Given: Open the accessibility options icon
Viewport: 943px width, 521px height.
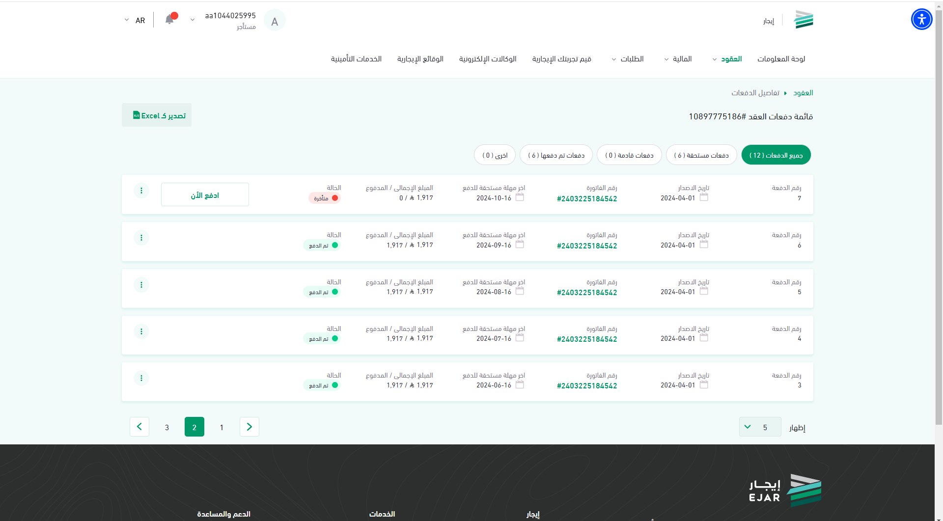Looking at the screenshot, I should pos(921,20).
